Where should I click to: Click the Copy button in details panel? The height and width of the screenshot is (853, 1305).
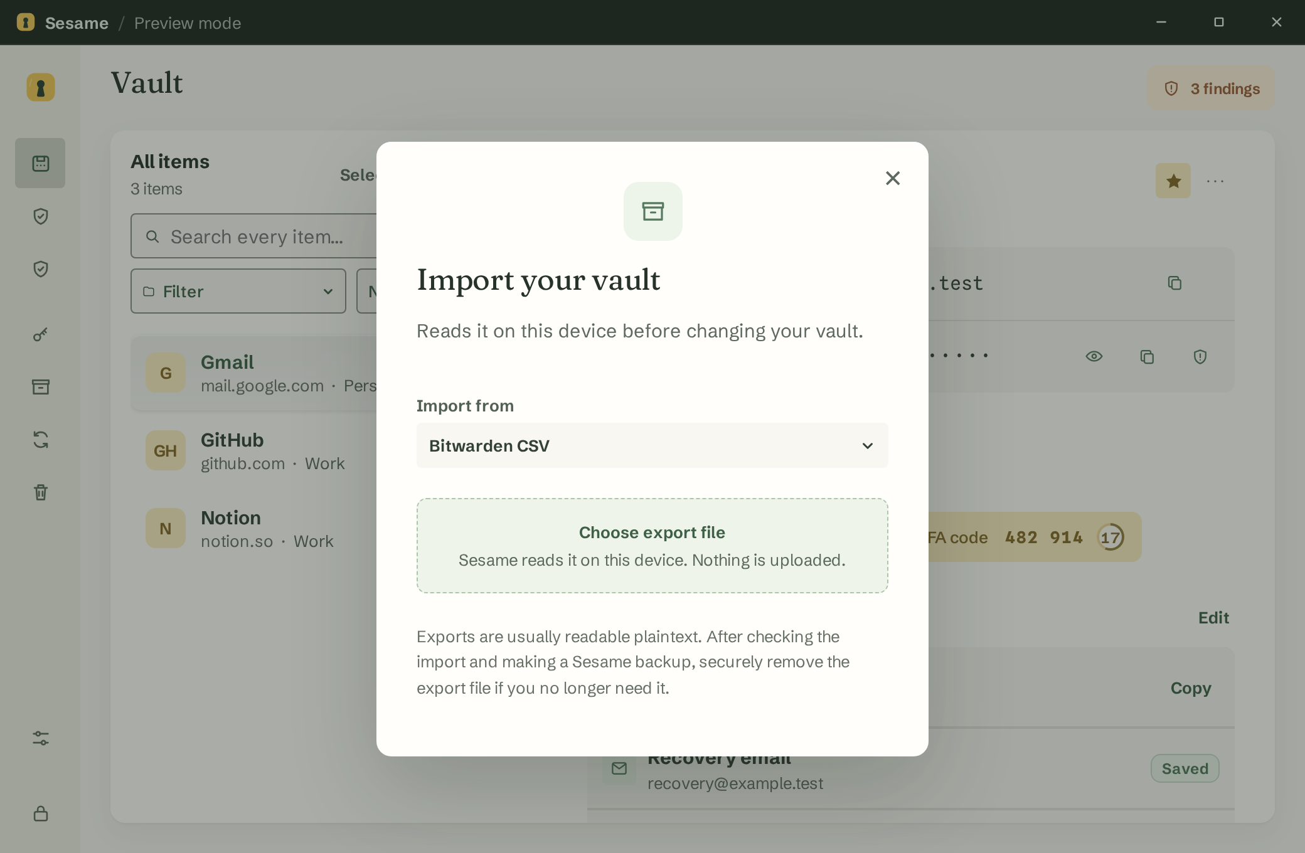pos(1191,688)
